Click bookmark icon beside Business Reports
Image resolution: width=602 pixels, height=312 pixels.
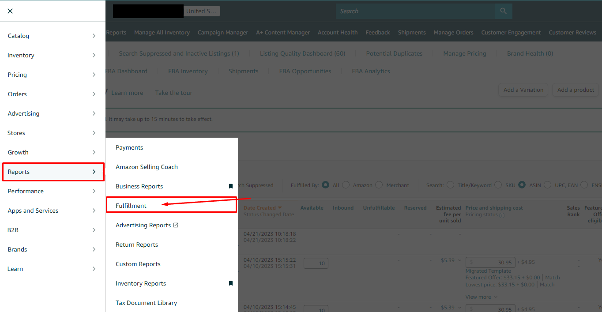[230, 186]
